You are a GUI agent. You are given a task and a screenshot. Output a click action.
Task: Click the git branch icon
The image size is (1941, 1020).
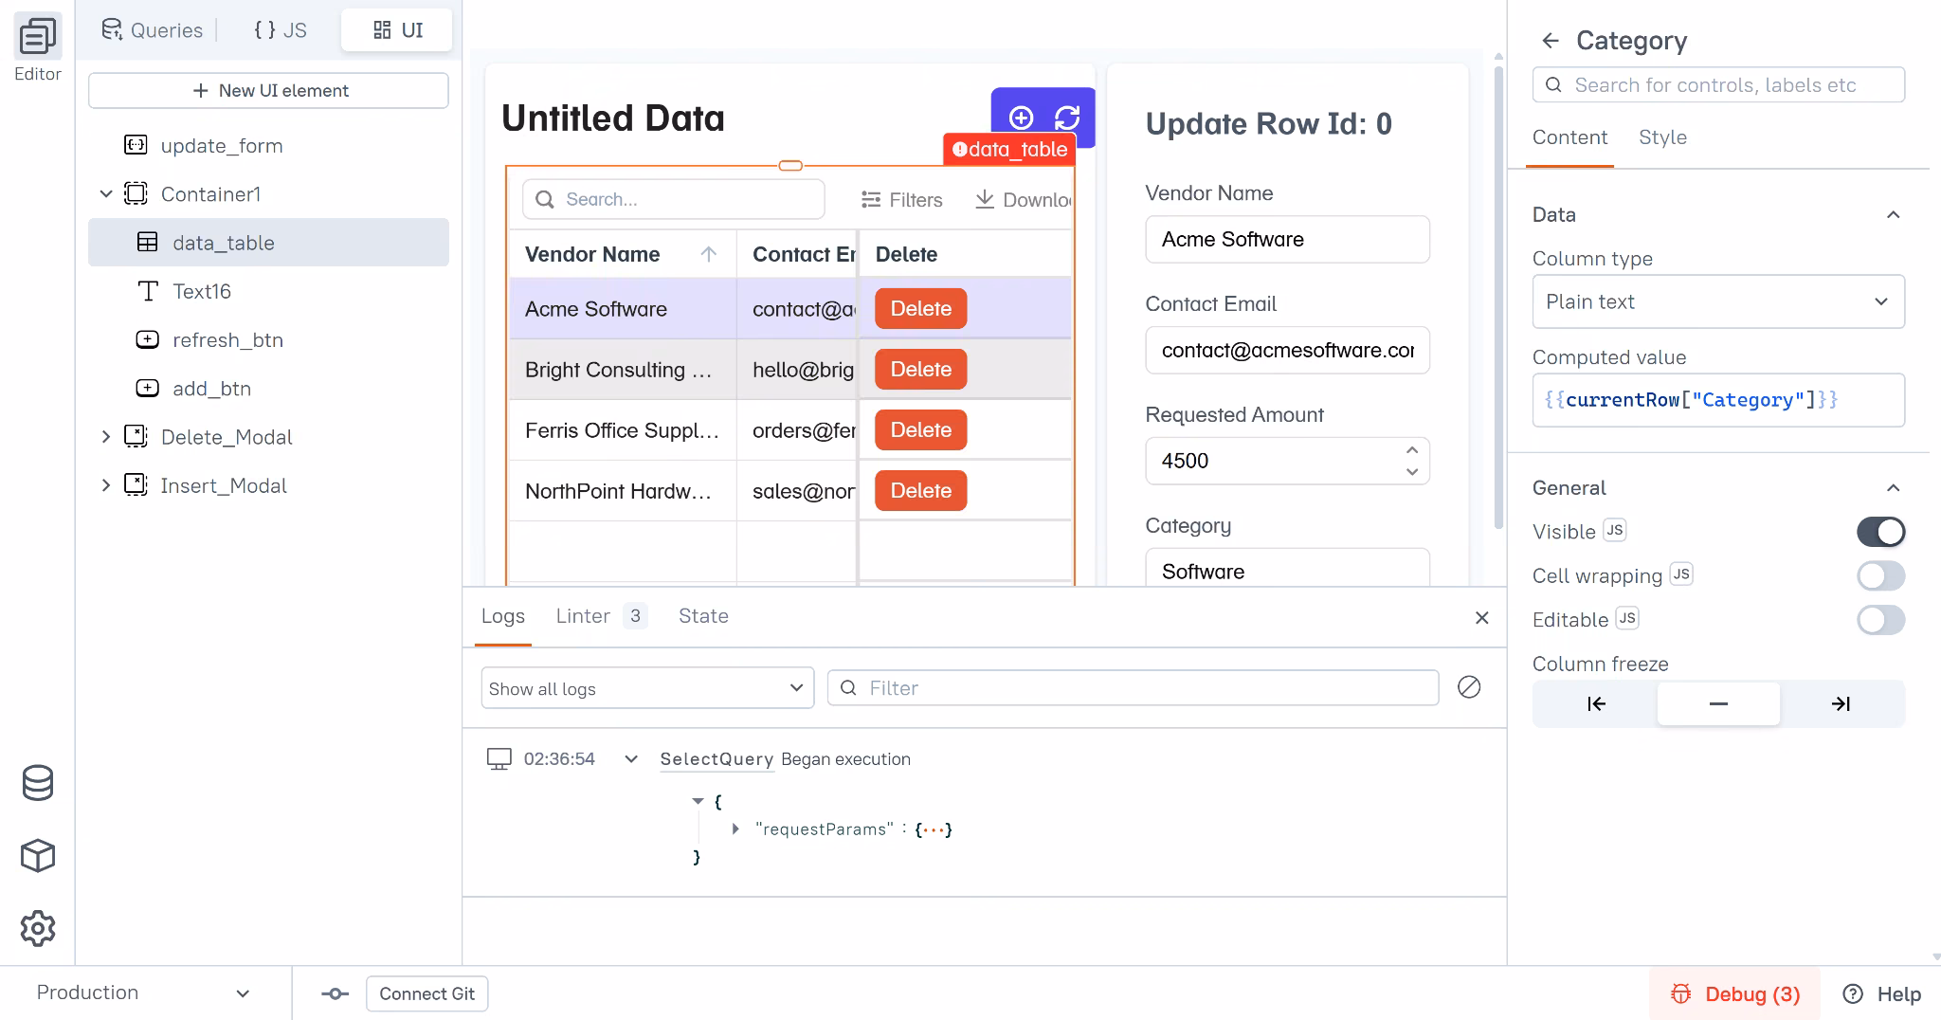(x=335, y=993)
